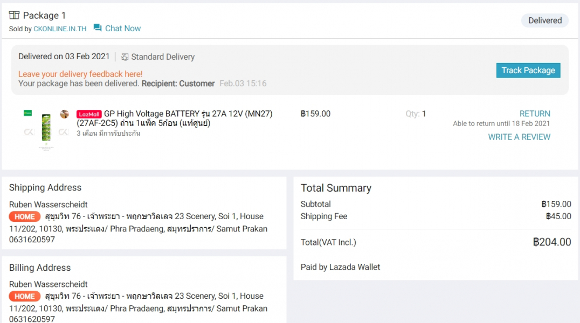Click the 'Feb.03 15:16' delivery timestamp
The height and width of the screenshot is (323, 580).
pyautogui.click(x=243, y=83)
